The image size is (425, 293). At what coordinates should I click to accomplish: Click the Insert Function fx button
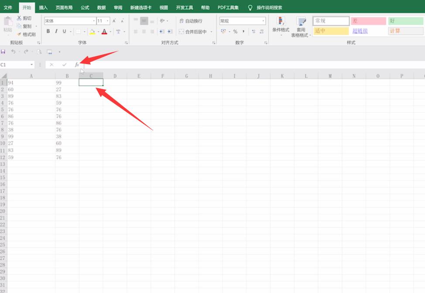coord(77,65)
